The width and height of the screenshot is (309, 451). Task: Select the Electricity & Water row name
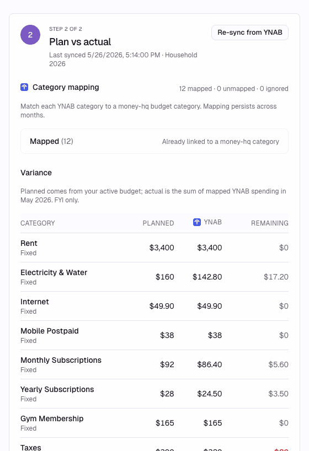point(54,272)
